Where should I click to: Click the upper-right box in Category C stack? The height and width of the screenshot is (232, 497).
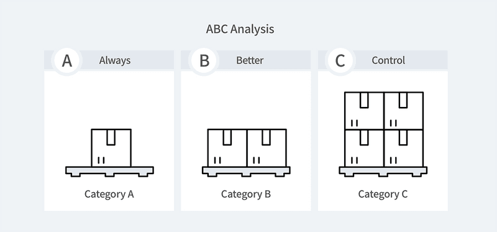coord(403,111)
